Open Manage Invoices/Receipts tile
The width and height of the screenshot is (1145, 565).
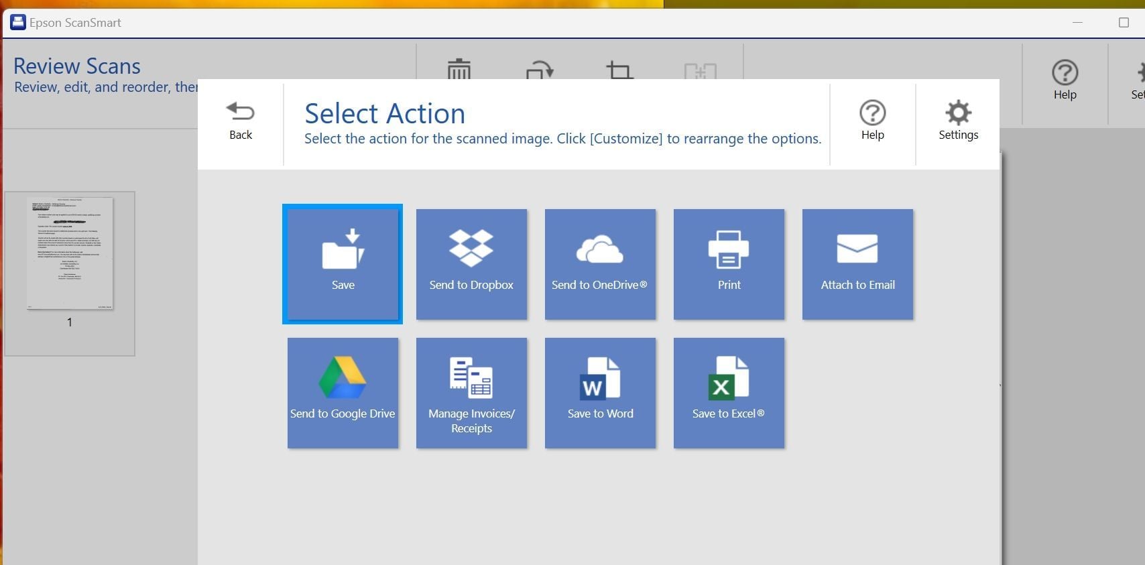point(471,393)
